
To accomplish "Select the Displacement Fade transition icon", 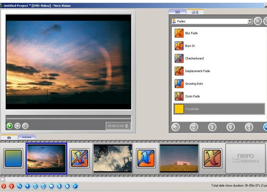I will tap(179, 71).
